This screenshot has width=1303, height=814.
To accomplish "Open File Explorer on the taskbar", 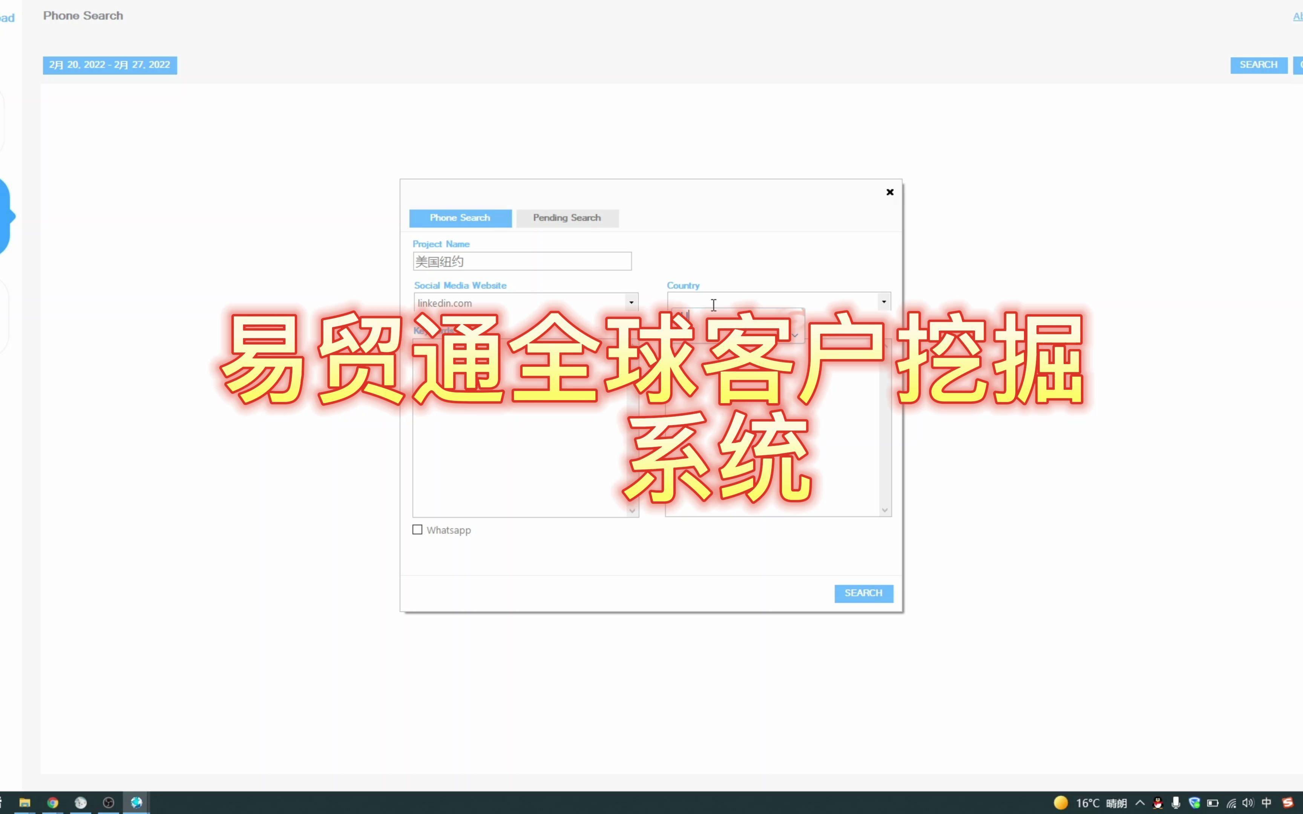I will click(x=25, y=802).
